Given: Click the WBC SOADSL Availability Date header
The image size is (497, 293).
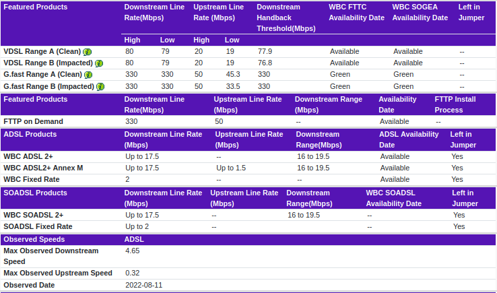Looking at the screenshot, I should coord(394,198).
